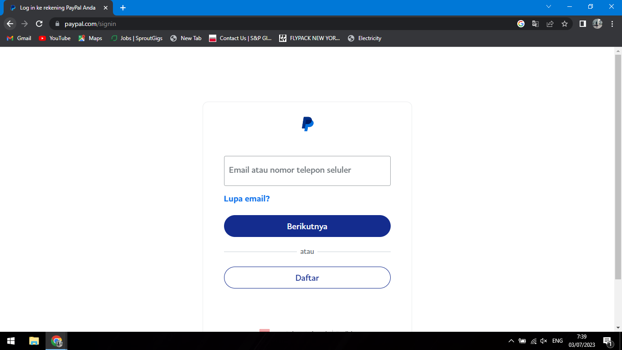Screen dimensions: 622x350
Task: Click the battery tray icon
Action: (522, 341)
